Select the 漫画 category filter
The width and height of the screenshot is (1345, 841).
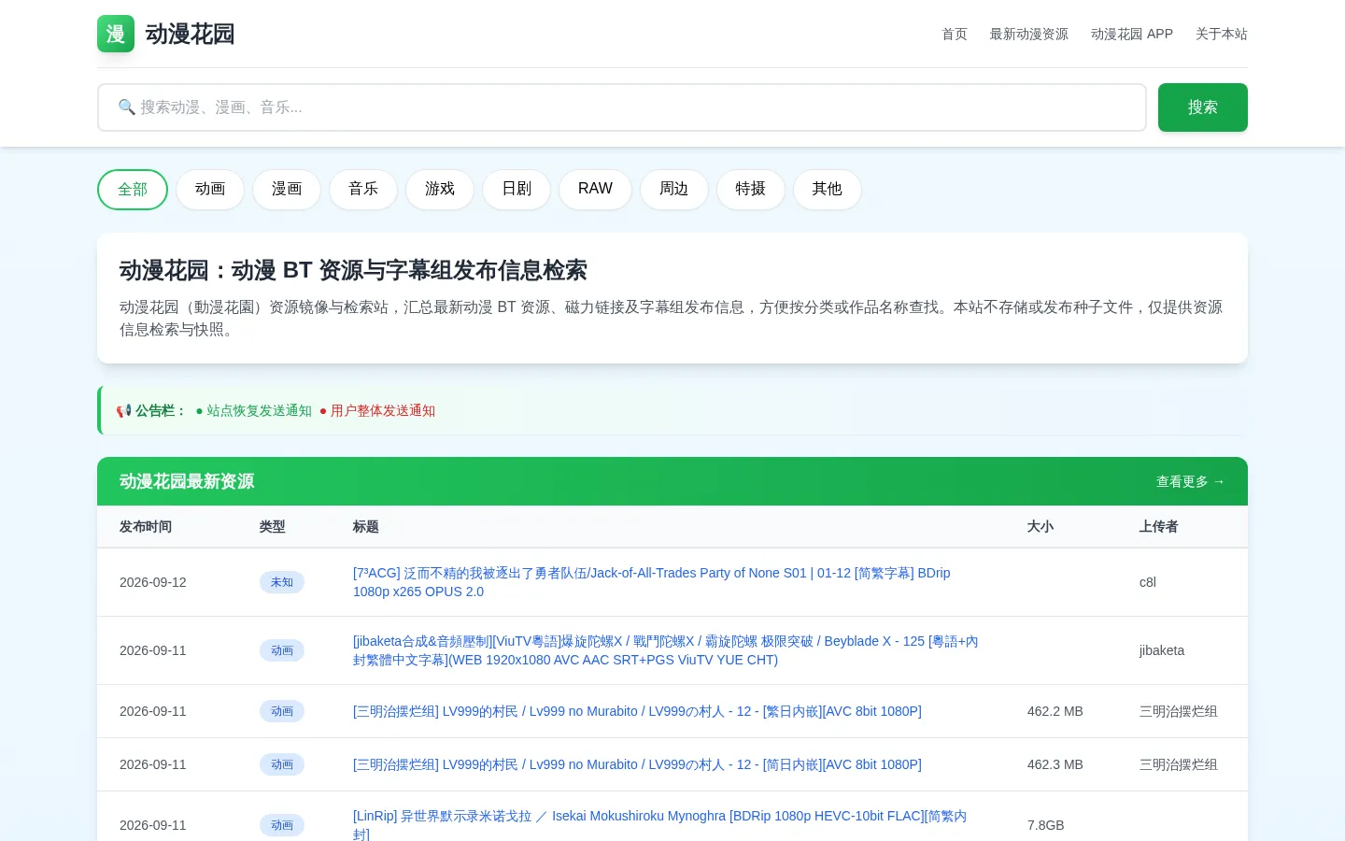tap(287, 190)
